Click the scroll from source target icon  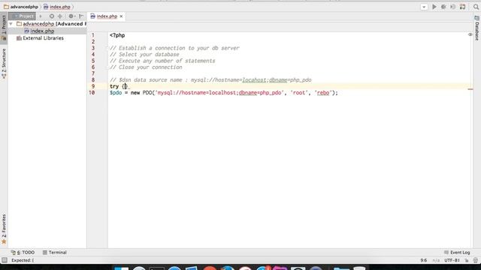point(52,16)
